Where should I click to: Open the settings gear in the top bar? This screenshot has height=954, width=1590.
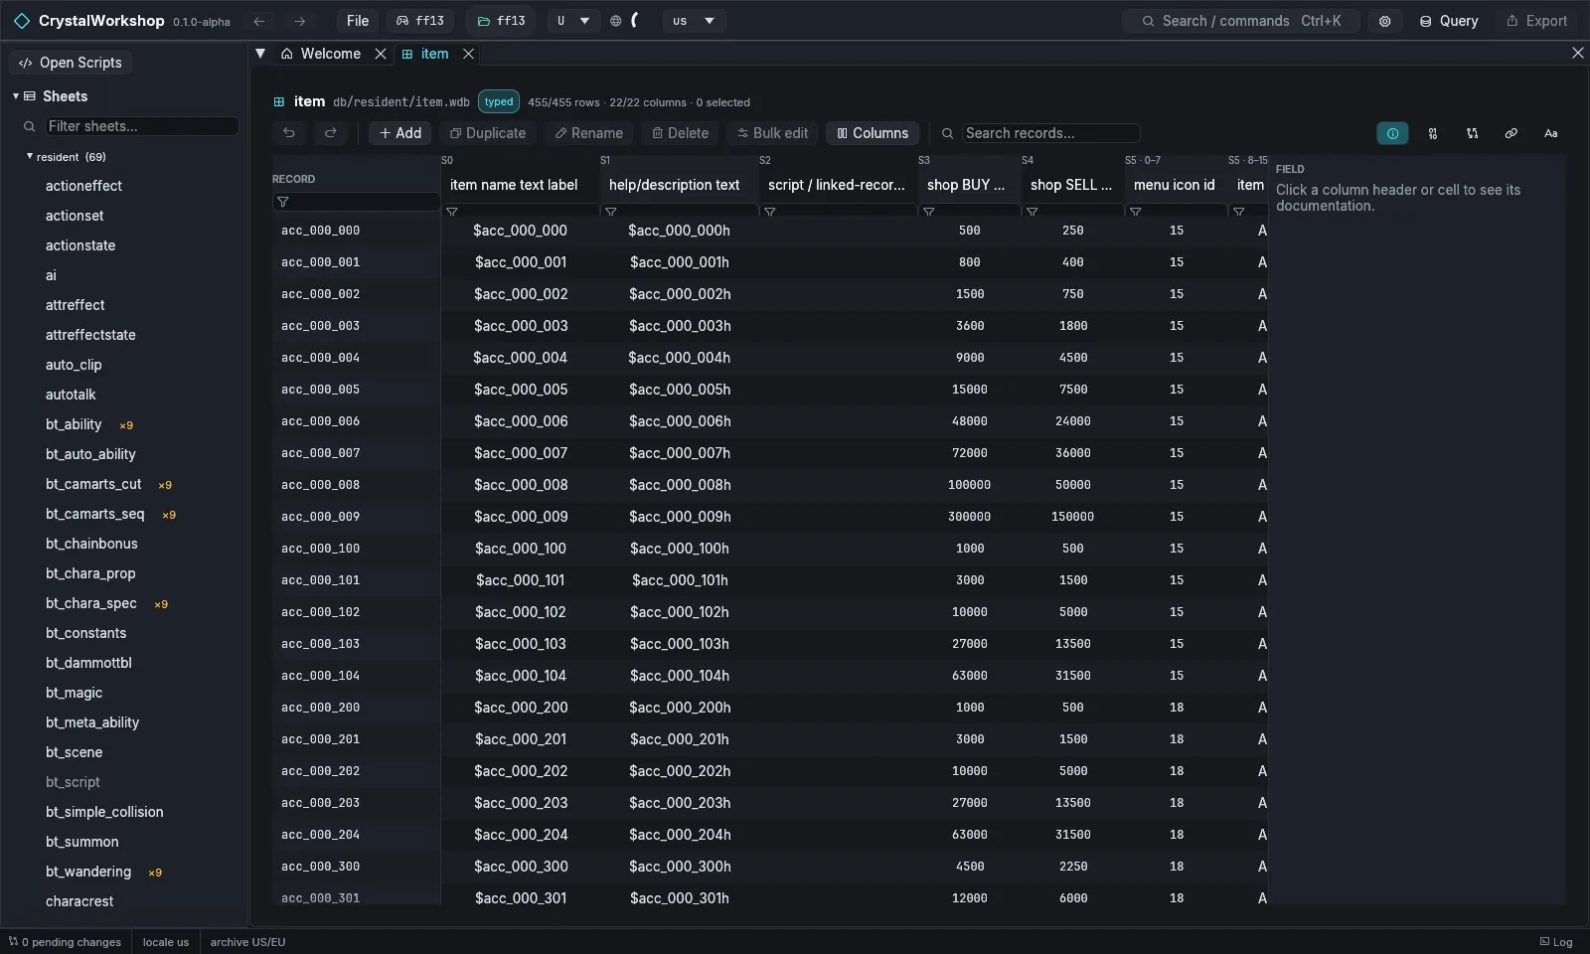pos(1384,21)
